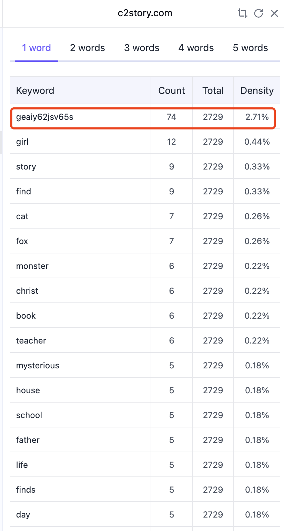Select the monster keyword row
Screen dimensions: 284x531
pos(145,266)
